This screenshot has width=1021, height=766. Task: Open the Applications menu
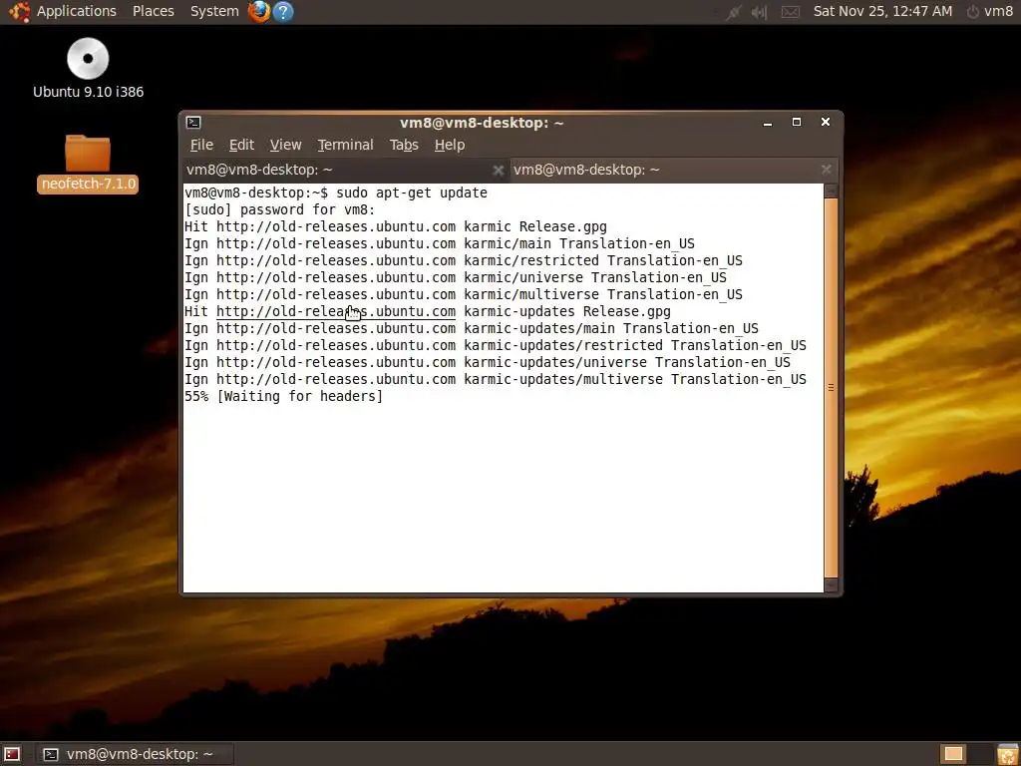tap(76, 11)
